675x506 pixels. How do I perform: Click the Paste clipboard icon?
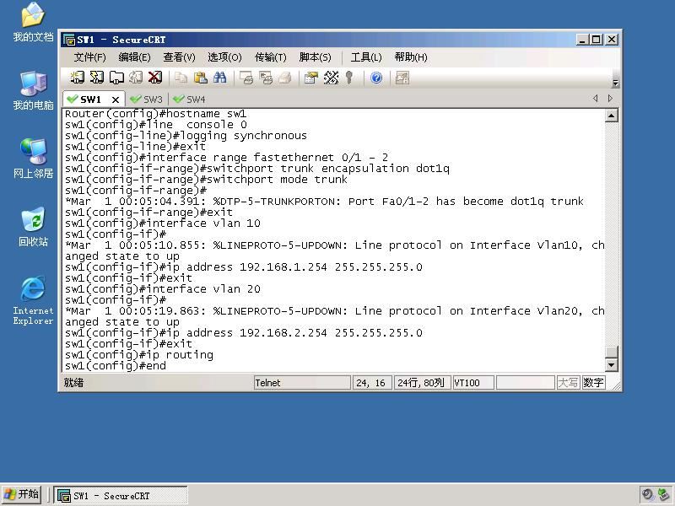point(200,78)
